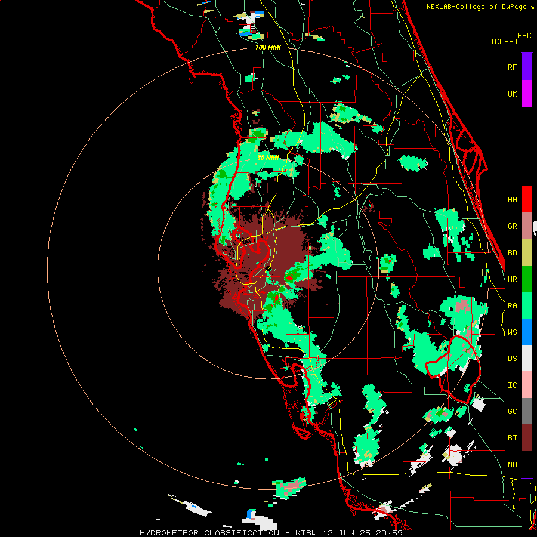Click the red HA legend color swatch

click(527, 199)
